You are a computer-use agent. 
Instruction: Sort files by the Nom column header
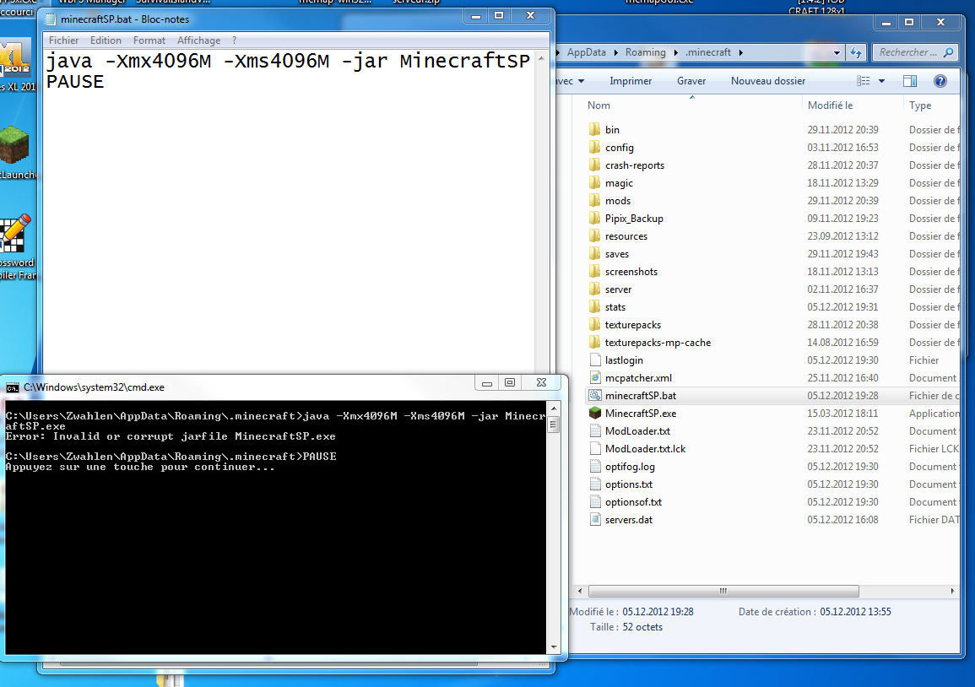coord(599,105)
